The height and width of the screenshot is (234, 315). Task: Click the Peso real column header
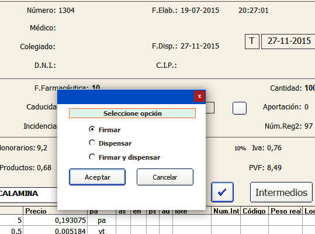285,211
